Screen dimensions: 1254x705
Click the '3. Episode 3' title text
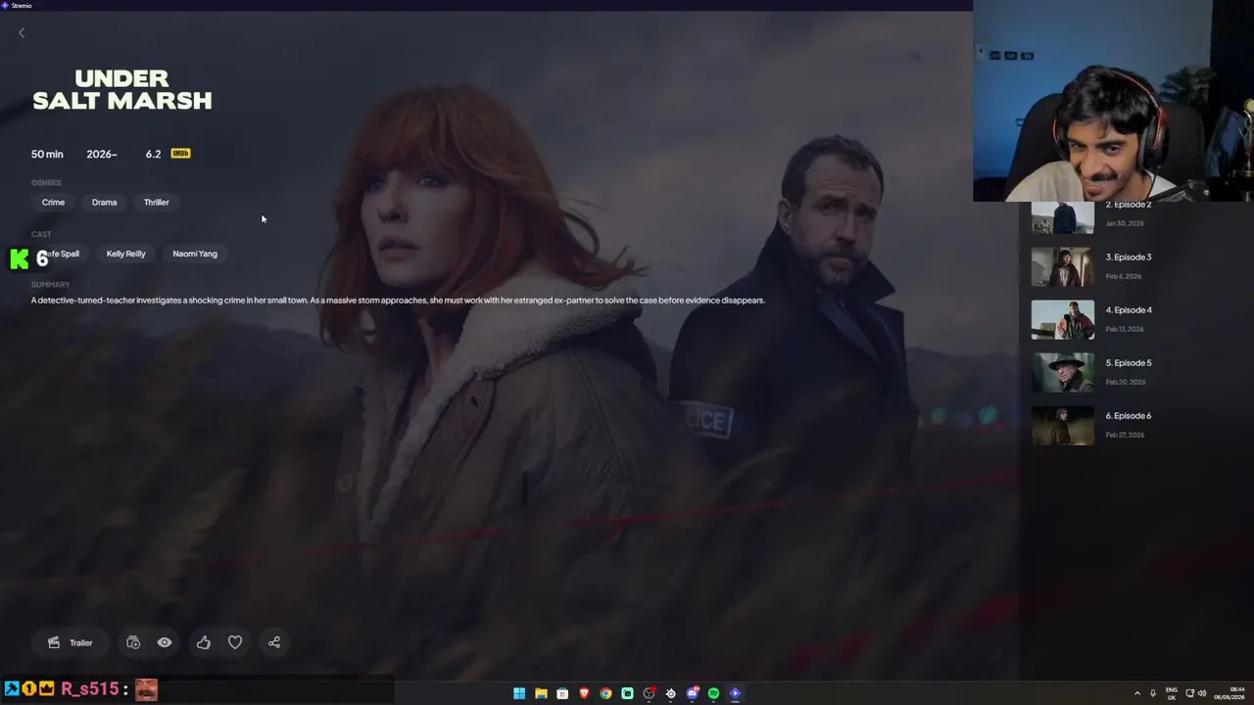pos(1129,258)
